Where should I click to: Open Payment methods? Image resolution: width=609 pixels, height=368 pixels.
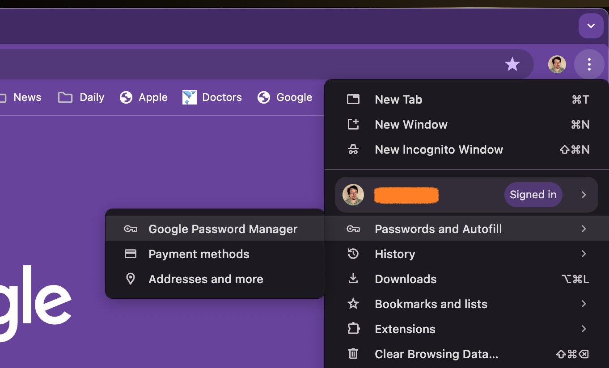(x=215, y=254)
